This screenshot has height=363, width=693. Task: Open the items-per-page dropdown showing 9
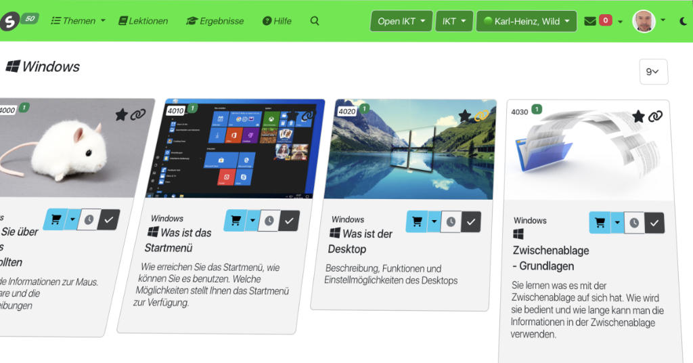tap(653, 72)
